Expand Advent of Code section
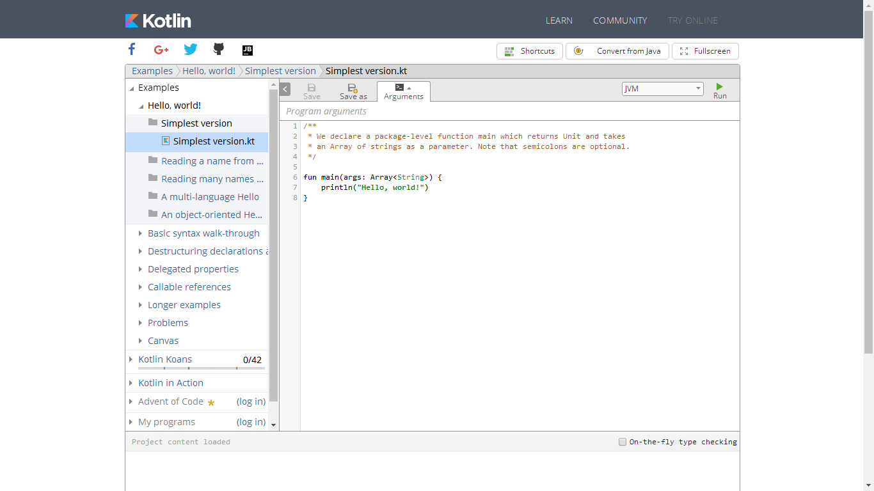Screen dimensions: 874x491 tap(131, 401)
